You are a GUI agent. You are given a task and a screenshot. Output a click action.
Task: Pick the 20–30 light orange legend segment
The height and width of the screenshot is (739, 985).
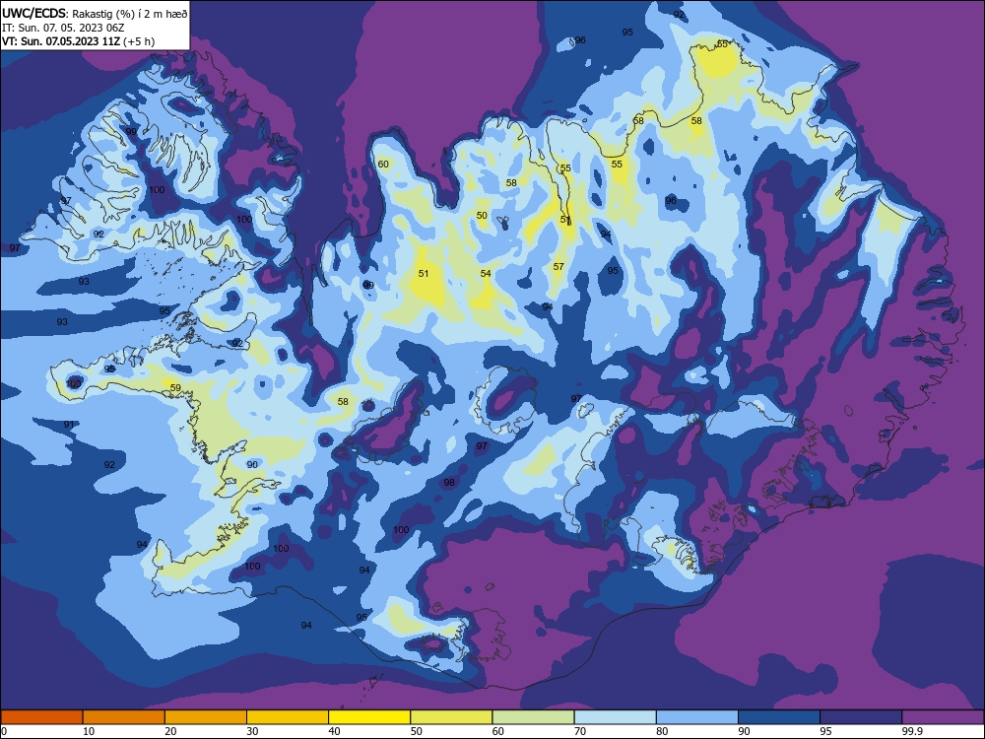pyautogui.click(x=206, y=717)
